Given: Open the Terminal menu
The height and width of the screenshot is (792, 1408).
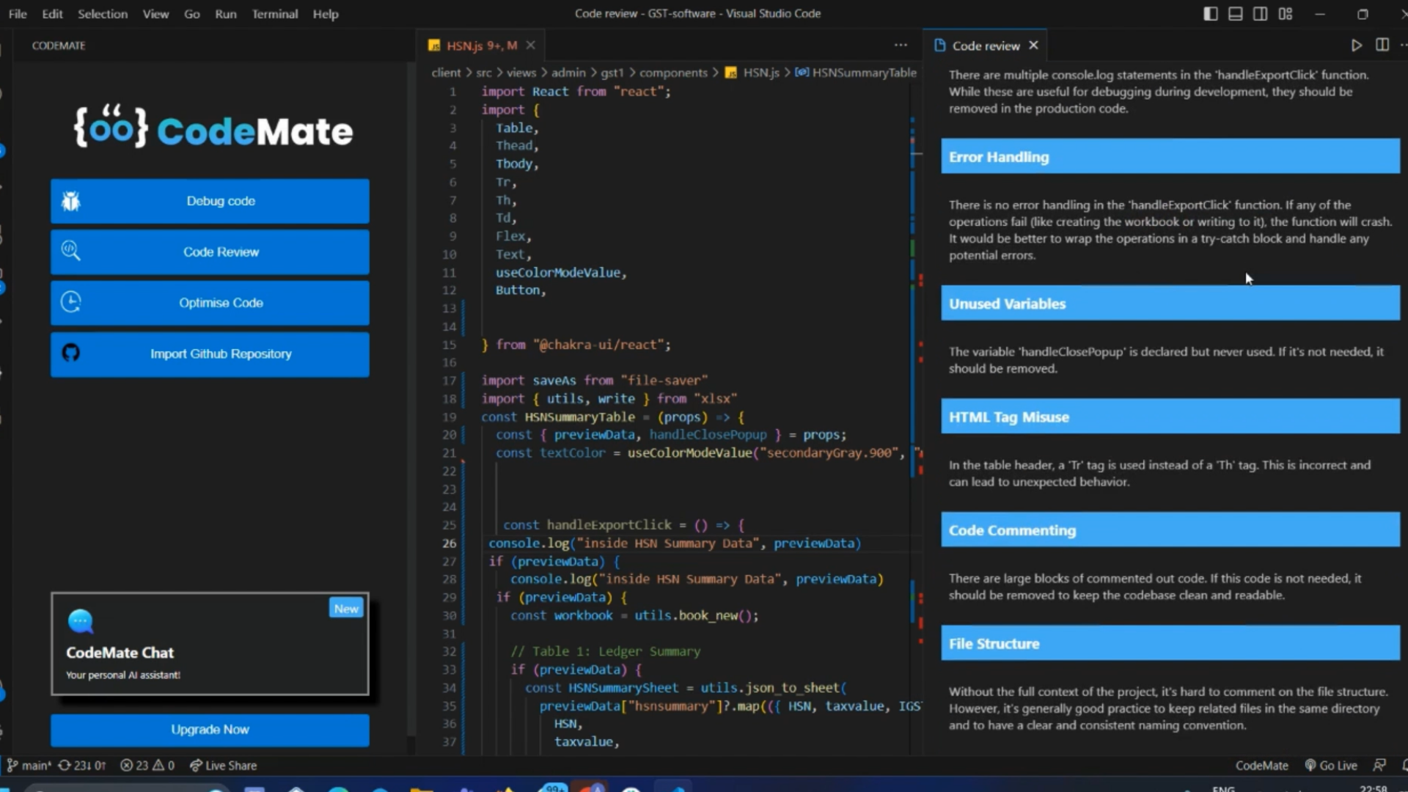Looking at the screenshot, I should coord(275,14).
